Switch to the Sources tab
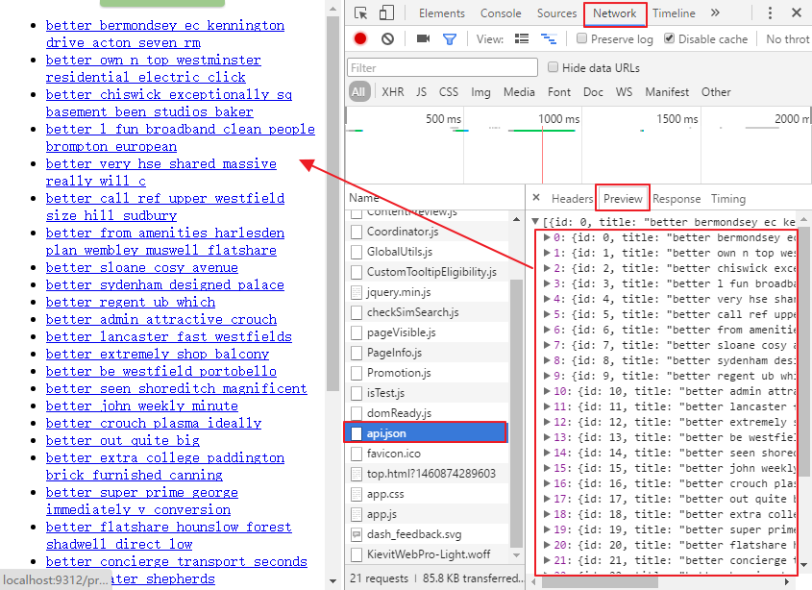The image size is (812, 590). pos(556,13)
